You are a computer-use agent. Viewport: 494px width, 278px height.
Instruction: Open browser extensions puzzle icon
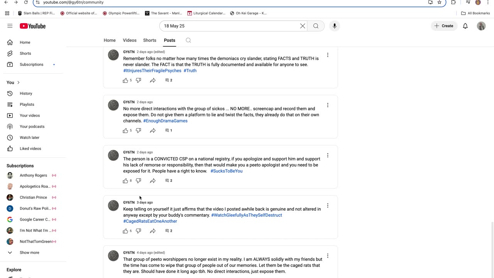click(453, 2)
